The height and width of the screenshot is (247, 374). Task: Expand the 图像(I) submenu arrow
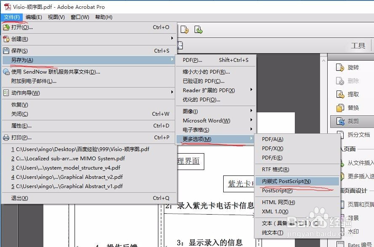pos(251,111)
